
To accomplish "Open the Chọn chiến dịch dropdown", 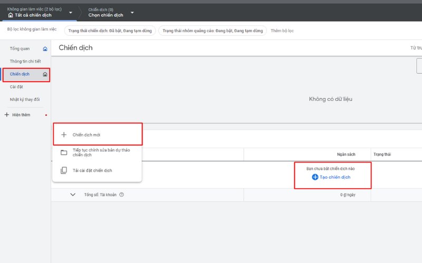I will 132,13.
